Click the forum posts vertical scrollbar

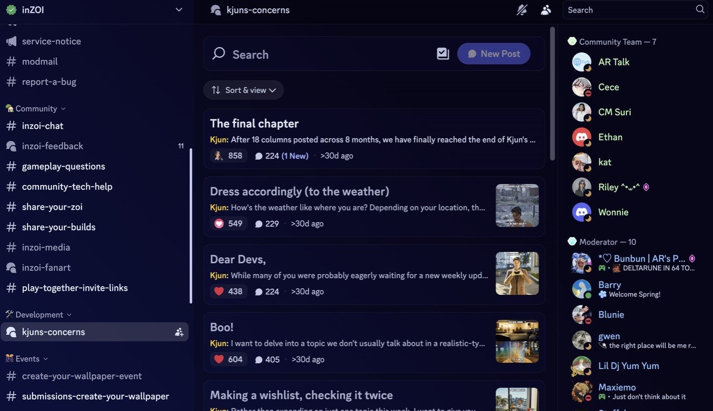coord(553,94)
